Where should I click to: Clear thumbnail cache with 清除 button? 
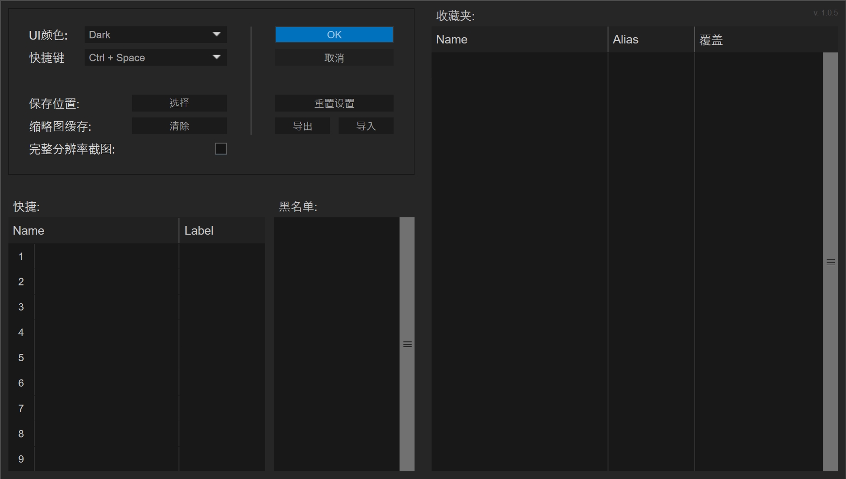(x=179, y=126)
